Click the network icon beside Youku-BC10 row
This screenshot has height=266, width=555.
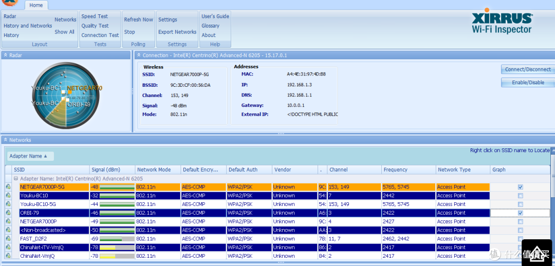(x=8, y=196)
